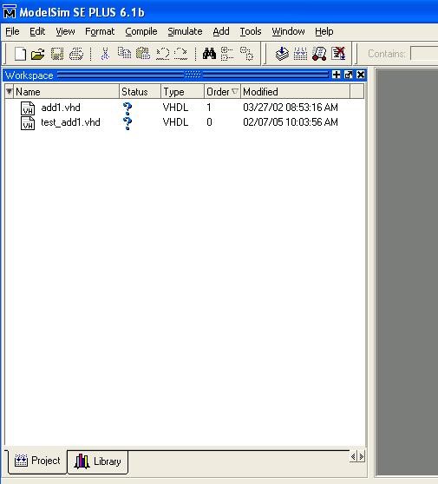
Task: Open a file with the folder icon
Action: pyautogui.click(x=38, y=54)
